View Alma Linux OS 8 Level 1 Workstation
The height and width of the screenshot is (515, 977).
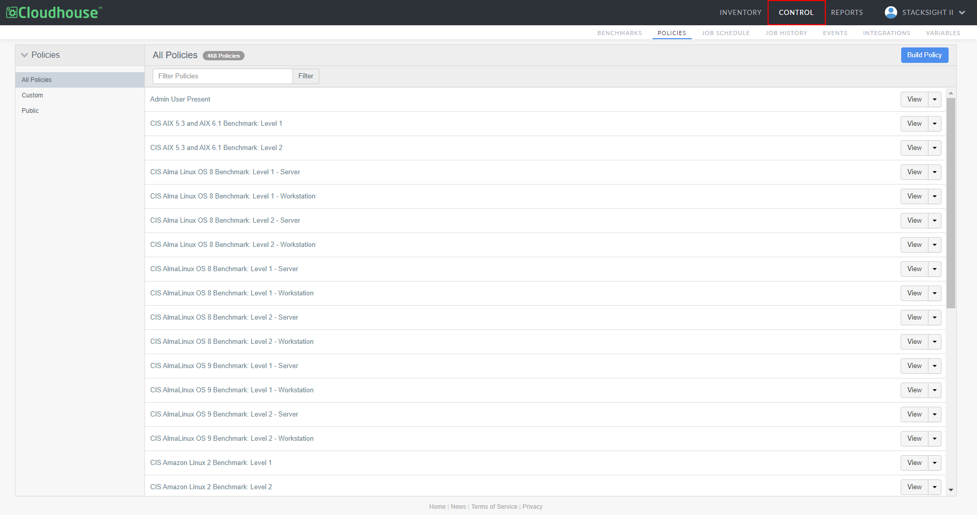point(914,196)
